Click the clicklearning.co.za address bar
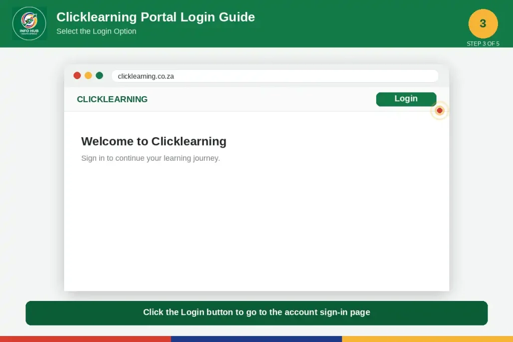Screen dimensions: 513x342 [x=275, y=76]
